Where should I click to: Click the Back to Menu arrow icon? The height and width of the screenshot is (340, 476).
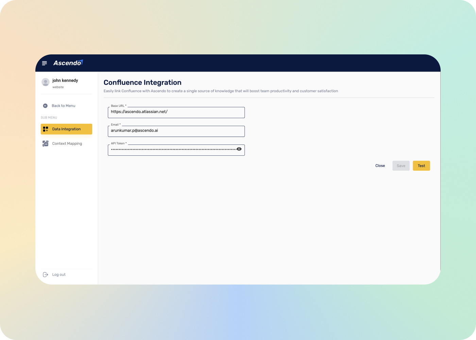pos(45,106)
